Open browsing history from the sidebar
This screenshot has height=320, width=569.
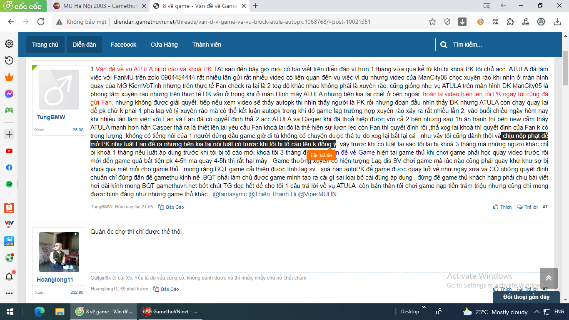point(9,60)
